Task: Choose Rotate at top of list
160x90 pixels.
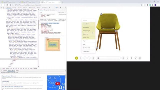Action: pyautogui.click(x=88, y=20)
